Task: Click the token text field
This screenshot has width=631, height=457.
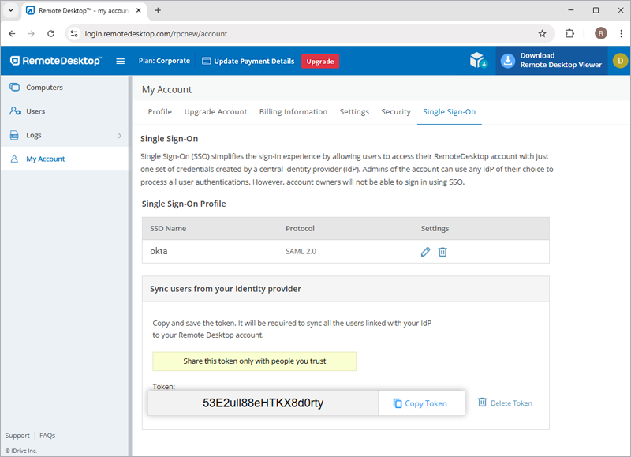Action: pos(263,403)
